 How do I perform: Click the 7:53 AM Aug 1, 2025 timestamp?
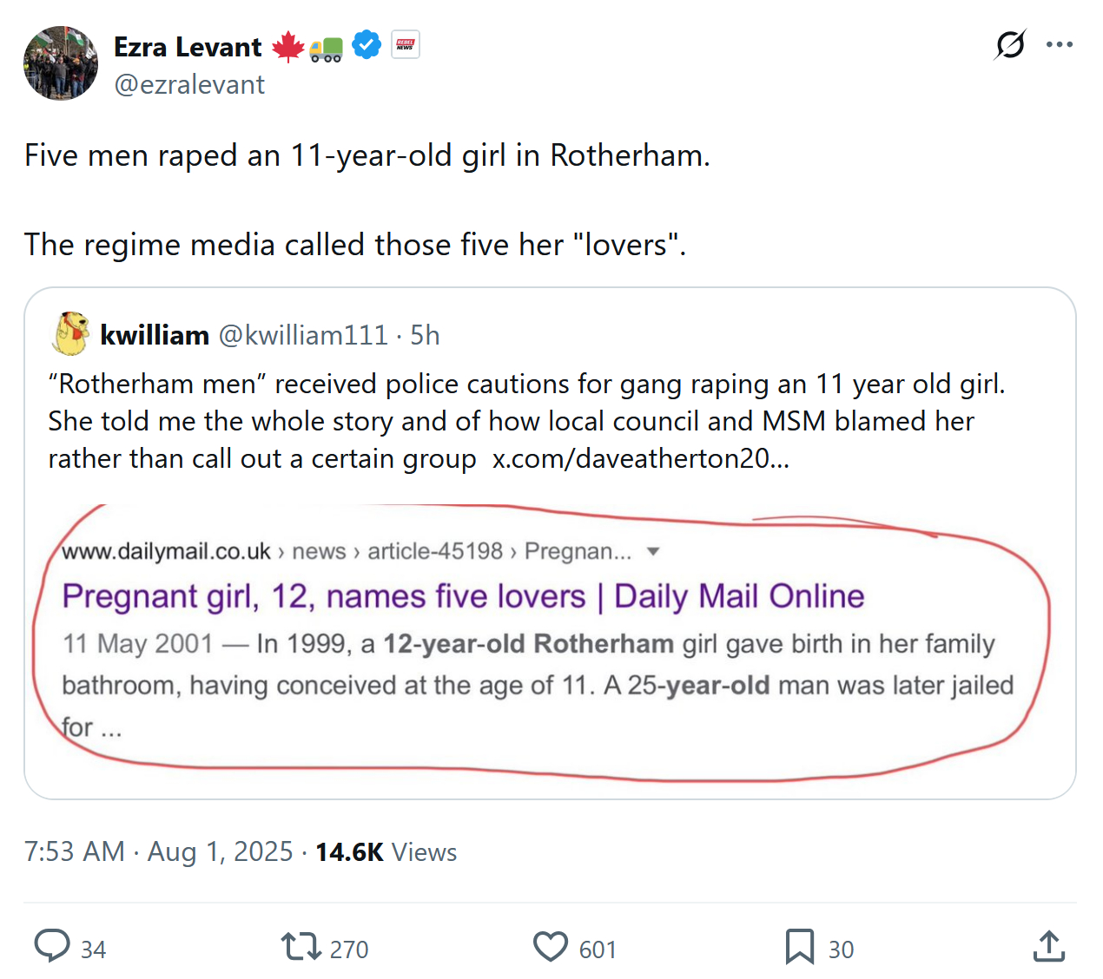158,852
